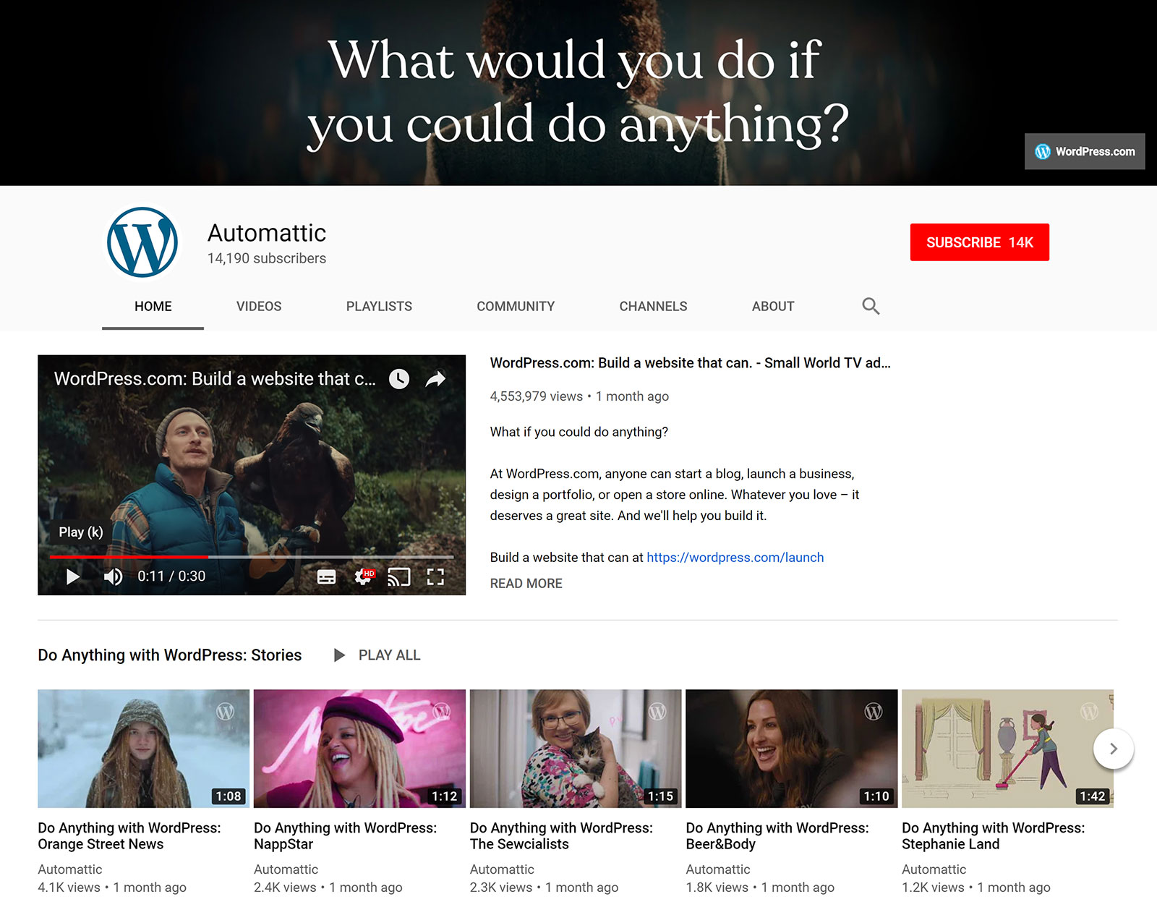
Task: Cast video with Play on TV icon
Action: 399,576
